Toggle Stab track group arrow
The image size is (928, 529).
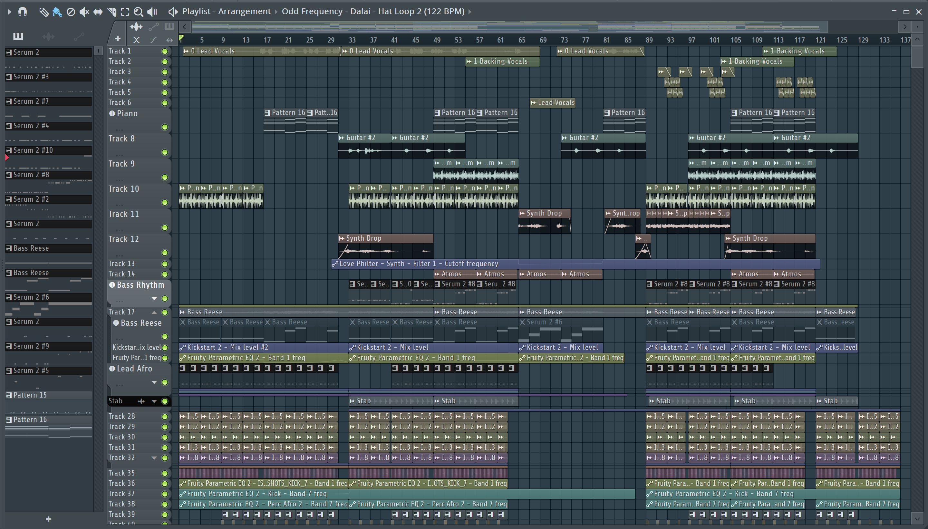tap(154, 401)
